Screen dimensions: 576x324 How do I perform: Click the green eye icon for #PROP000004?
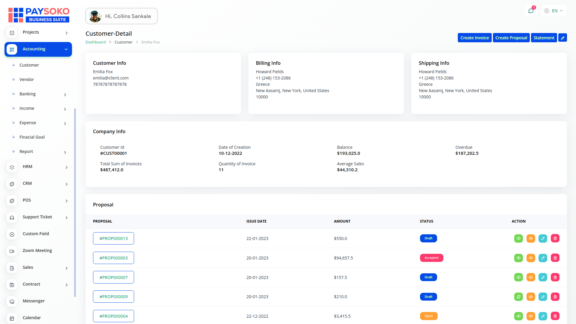coord(518,316)
